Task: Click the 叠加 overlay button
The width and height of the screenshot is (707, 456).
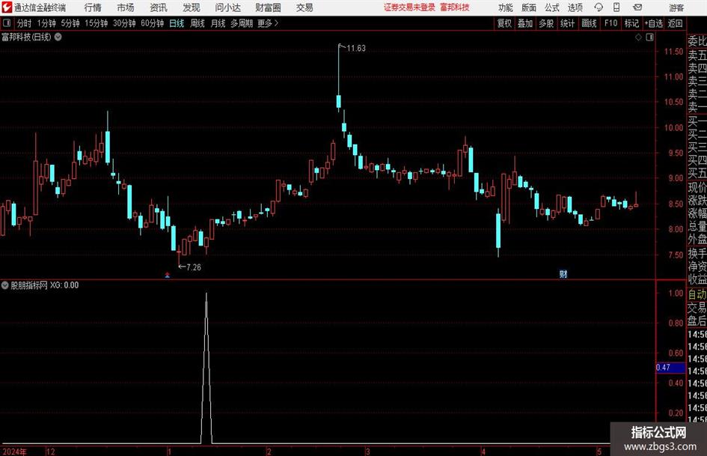Action: tap(525, 23)
